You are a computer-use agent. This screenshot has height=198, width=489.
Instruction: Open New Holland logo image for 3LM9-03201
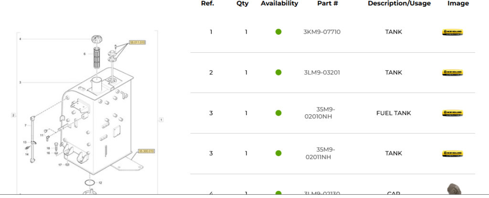pos(452,73)
